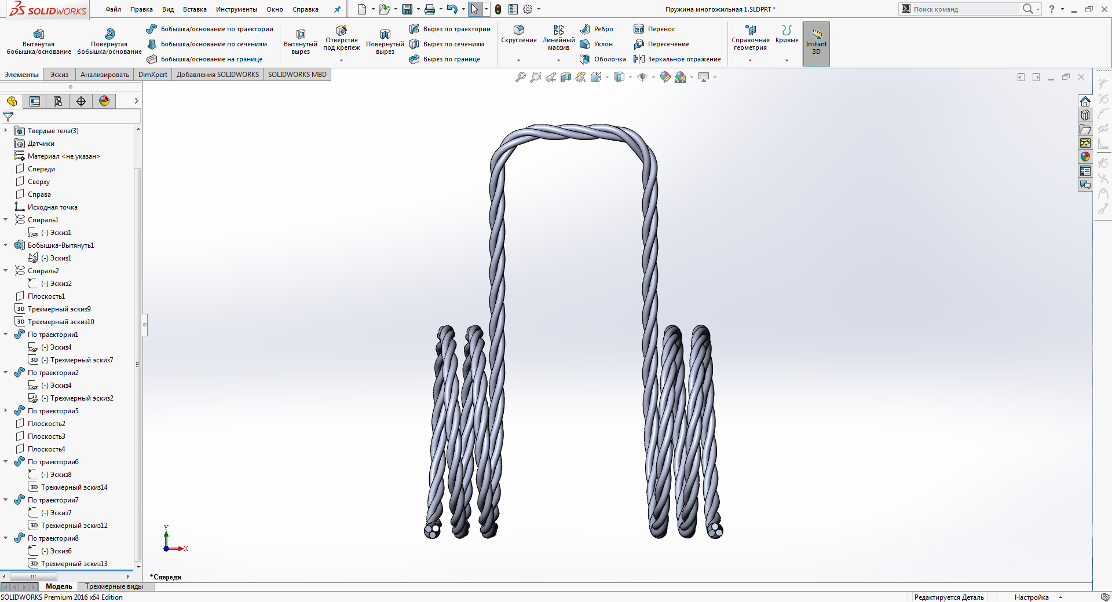Screen dimensions: 1112x602
Task: Open the Справочная геометрия reference geometry tool
Action: (x=751, y=37)
